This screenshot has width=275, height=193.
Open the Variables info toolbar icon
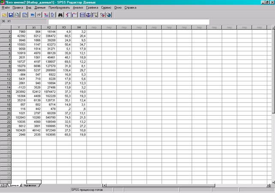coord(53,15)
